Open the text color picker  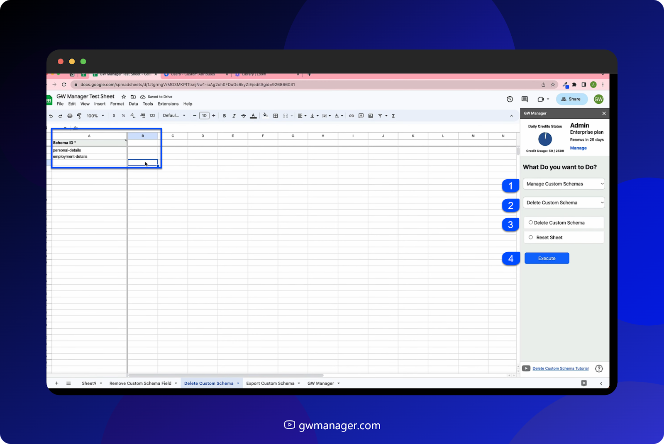[x=253, y=116]
